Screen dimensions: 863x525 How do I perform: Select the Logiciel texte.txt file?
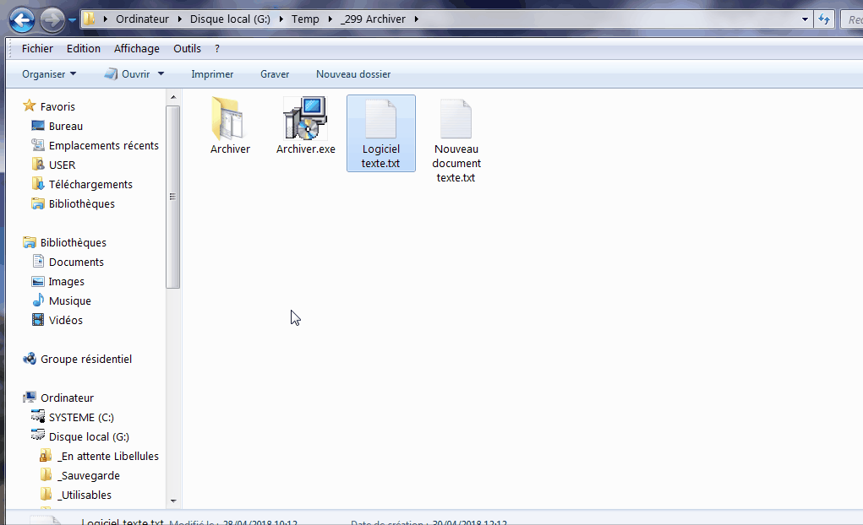[380, 131]
